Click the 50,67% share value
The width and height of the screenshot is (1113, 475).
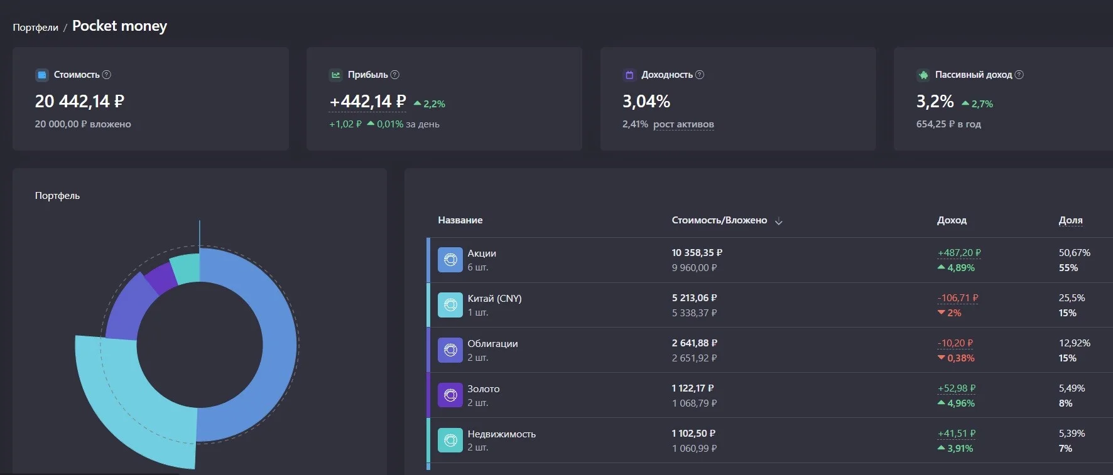(x=1075, y=253)
